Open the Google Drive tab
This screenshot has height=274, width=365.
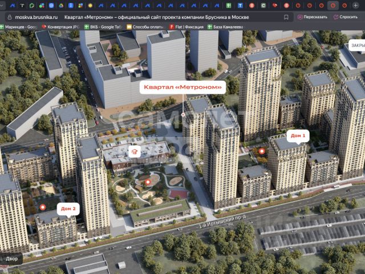61,5
